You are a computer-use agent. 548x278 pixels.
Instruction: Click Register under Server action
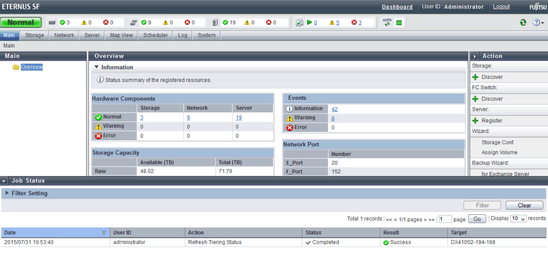pyautogui.click(x=492, y=121)
